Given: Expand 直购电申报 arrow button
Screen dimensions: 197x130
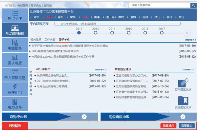Looking at the screenshot, I should [x=84, y=117].
